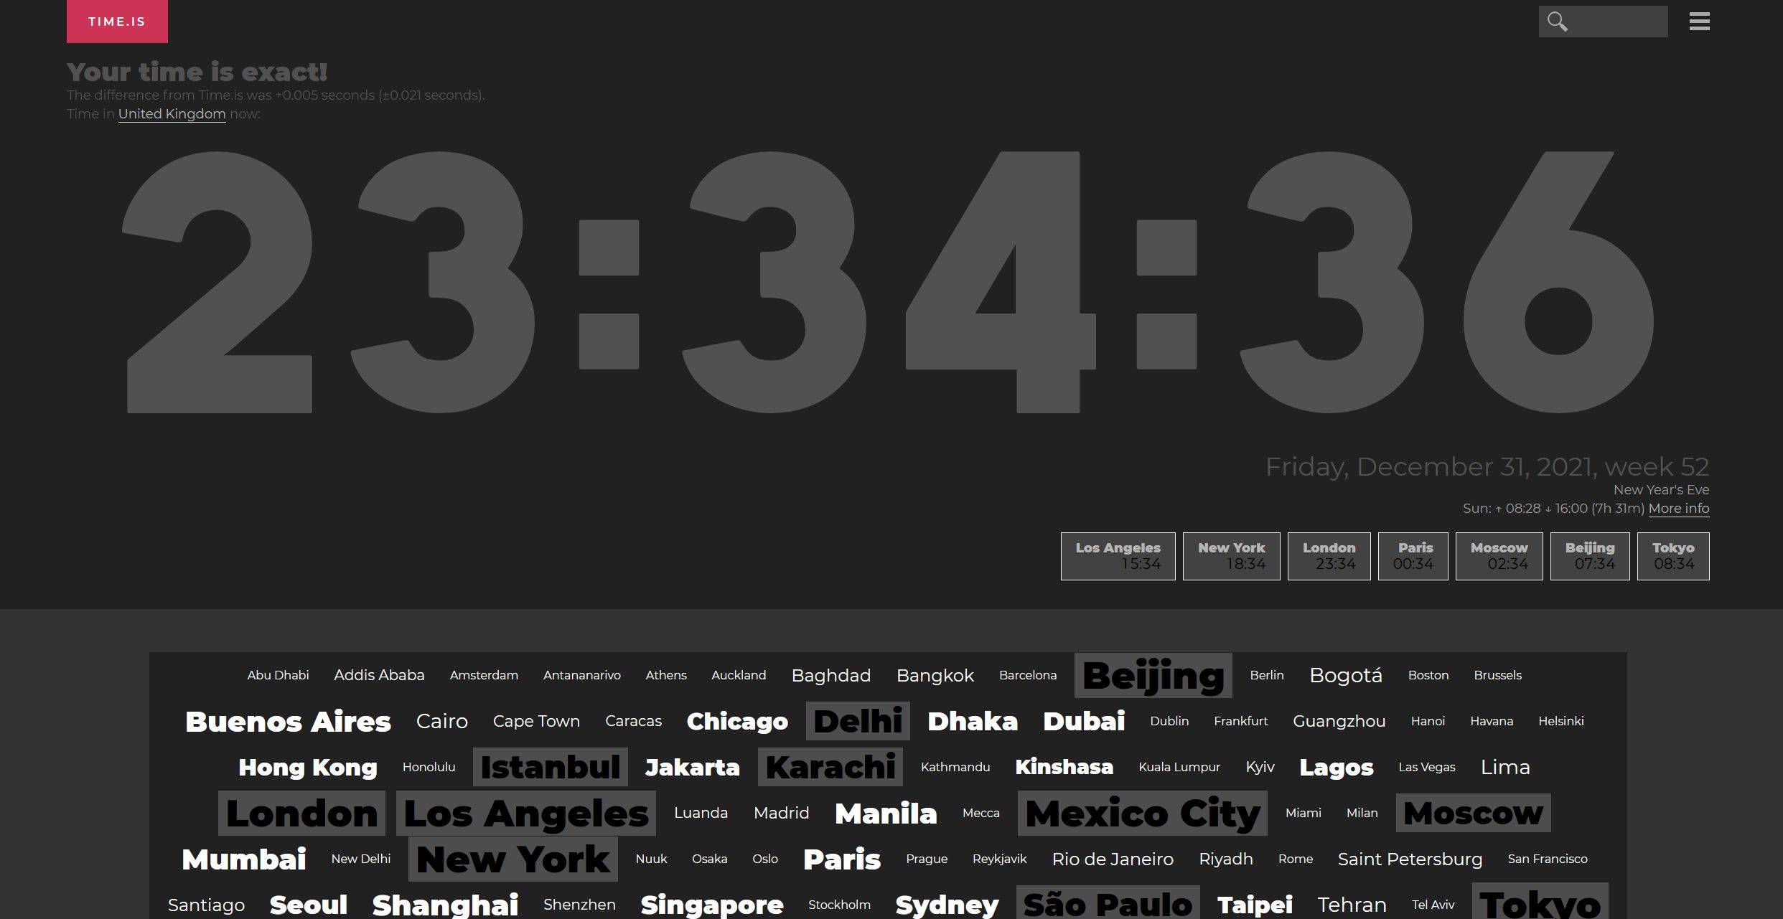Click the TIME.IS logo icon
This screenshot has height=919, width=1783.
point(117,21)
